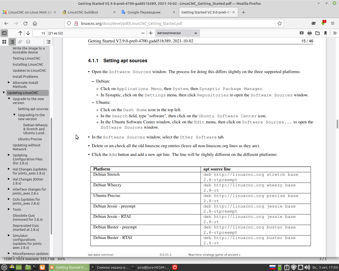The height and width of the screenshot is (271, 339).
Task: Open the Firefox home page
Action: 35,23
